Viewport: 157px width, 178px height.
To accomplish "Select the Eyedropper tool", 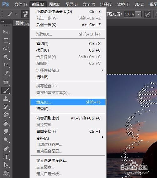I will pos(6,73).
